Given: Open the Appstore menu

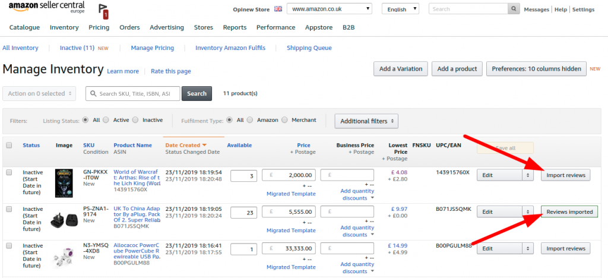Looking at the screenshot, I should coord(319,27).
